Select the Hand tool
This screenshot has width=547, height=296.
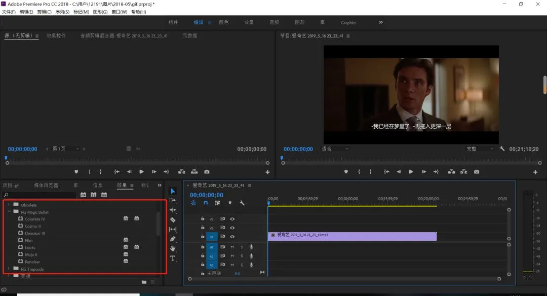(173, 248)
